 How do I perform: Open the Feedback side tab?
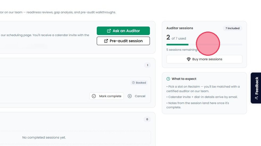pos(256,88)
